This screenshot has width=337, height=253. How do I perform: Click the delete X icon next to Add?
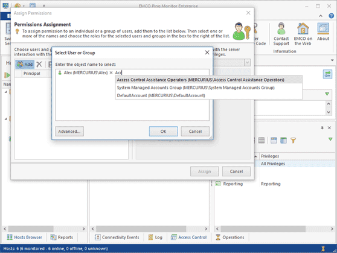point(39,64)
